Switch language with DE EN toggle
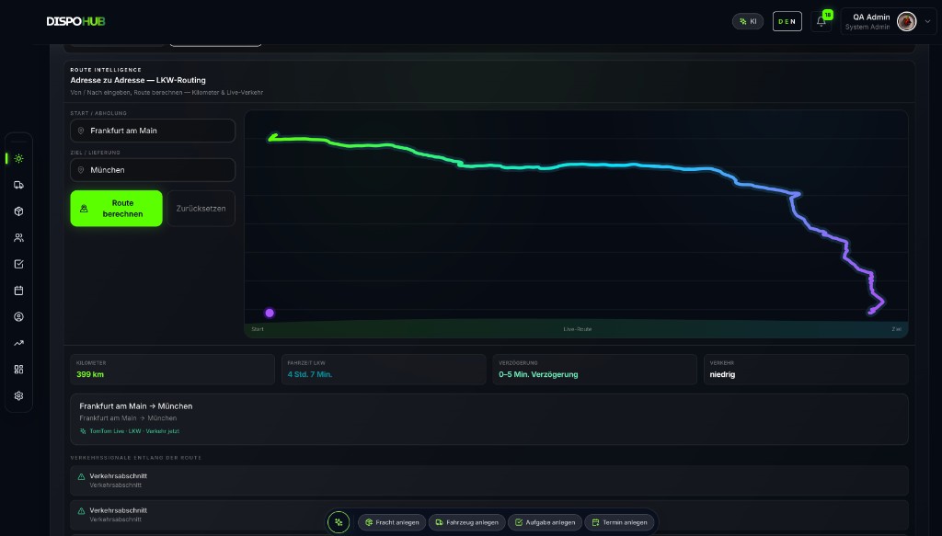The width and height of the screenshot is (942, 536). [x=787, y=22]
